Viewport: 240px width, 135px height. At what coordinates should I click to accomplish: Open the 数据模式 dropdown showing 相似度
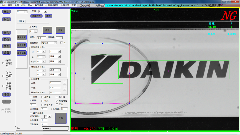point(55,43)
